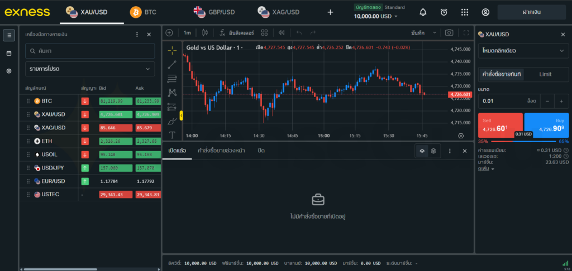Open the instruments list sidebar icon

pos(9,35)
